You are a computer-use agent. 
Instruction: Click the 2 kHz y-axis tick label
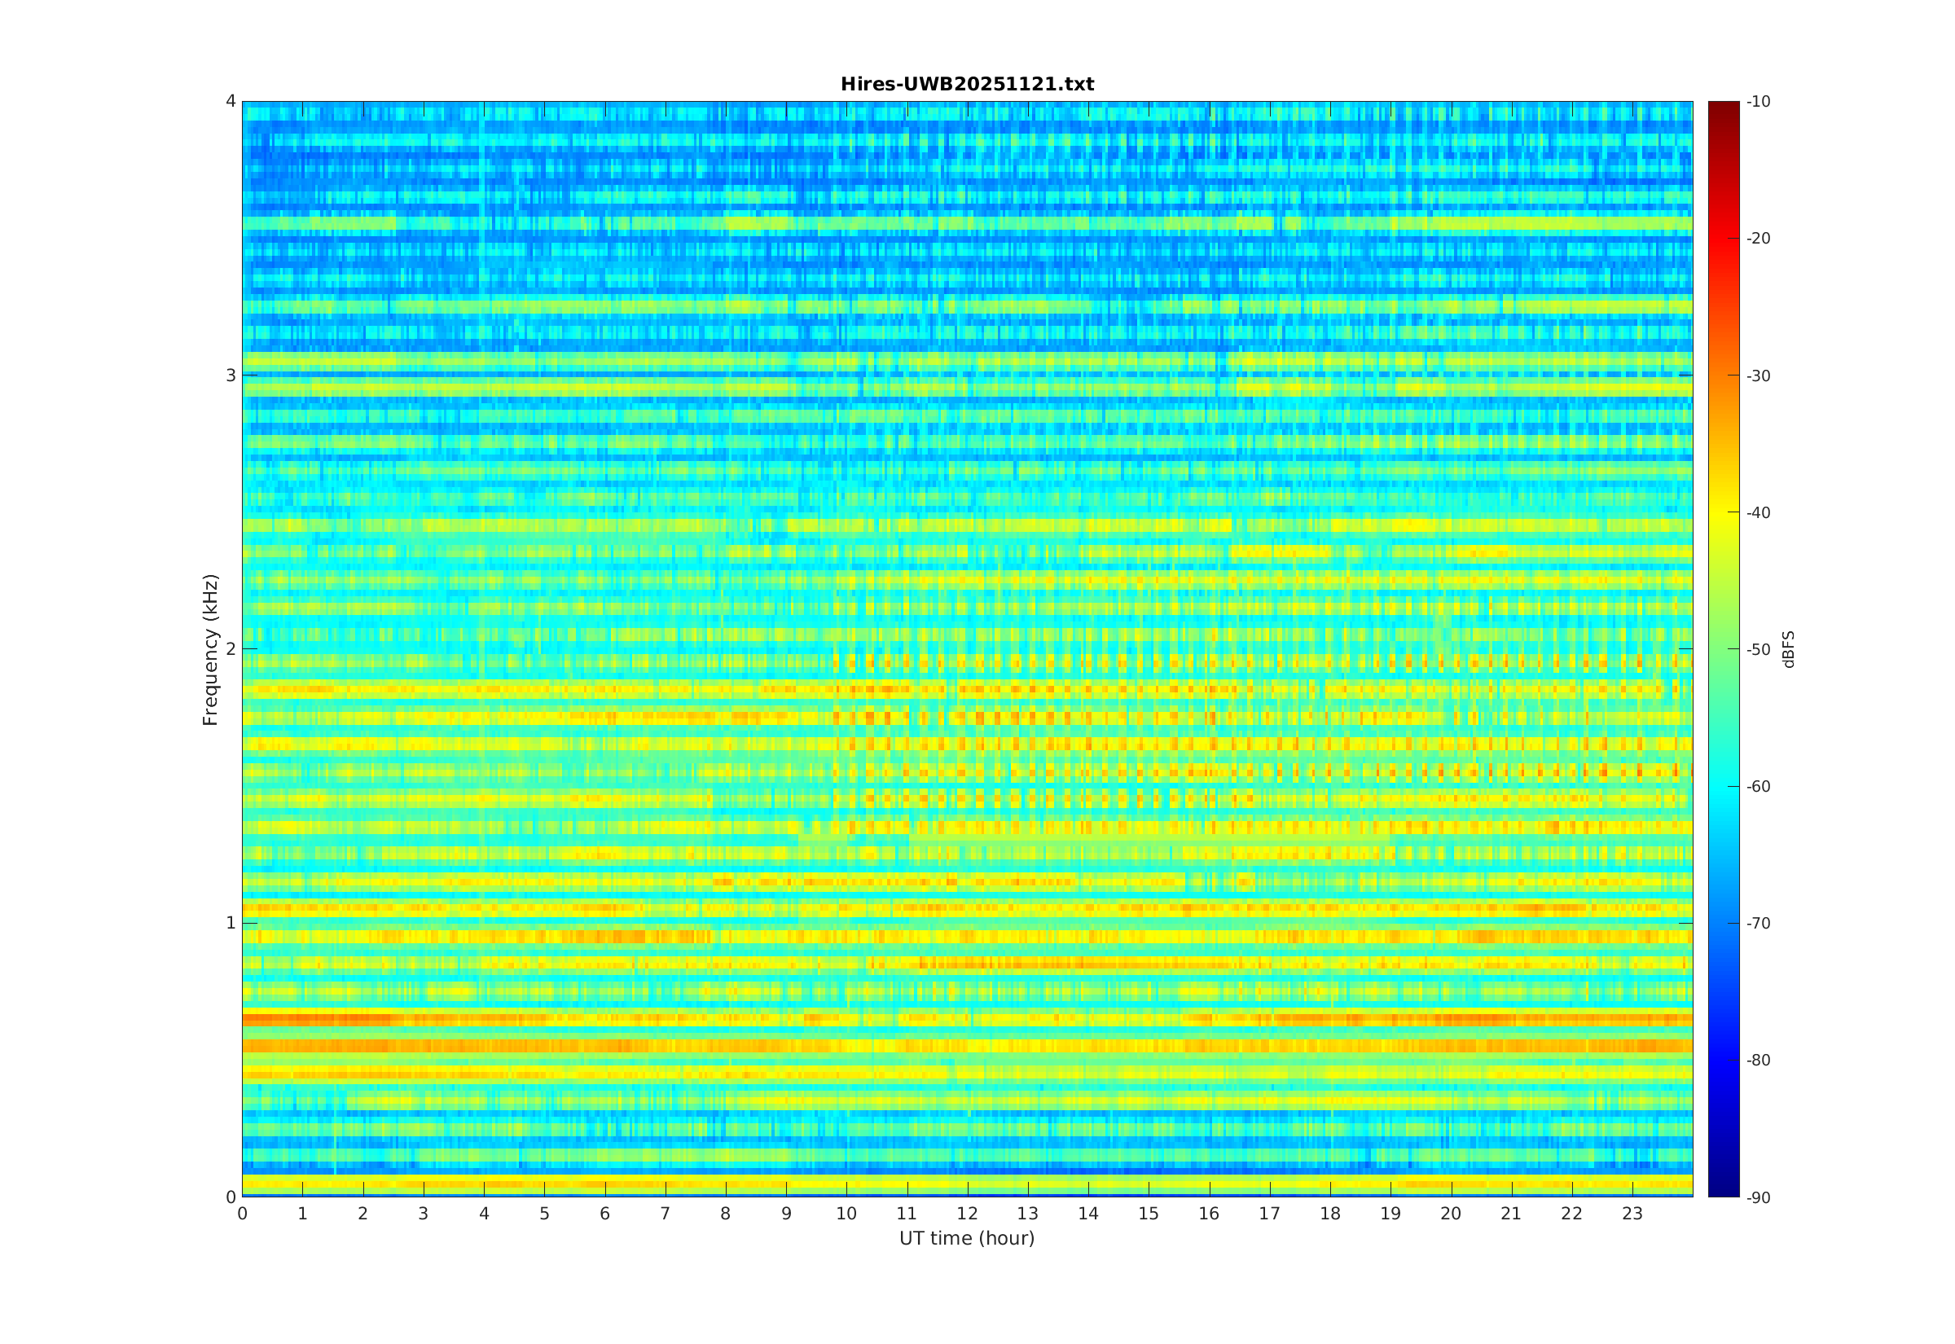pos(230,648)
